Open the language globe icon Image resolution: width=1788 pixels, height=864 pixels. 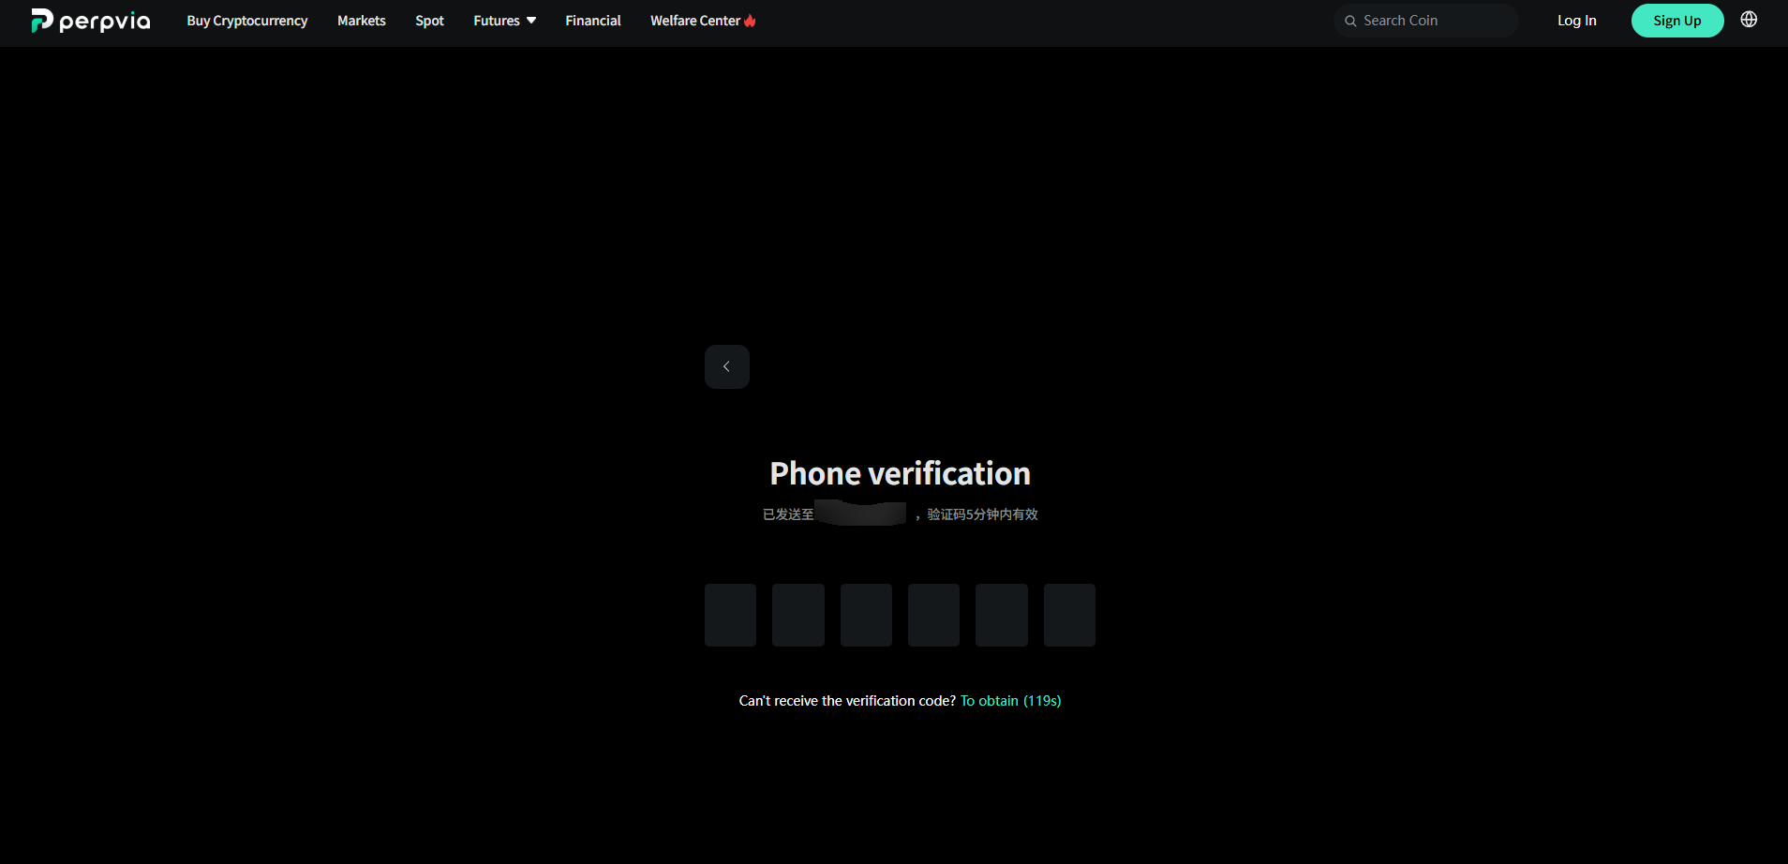click(x=1749, y=20)
